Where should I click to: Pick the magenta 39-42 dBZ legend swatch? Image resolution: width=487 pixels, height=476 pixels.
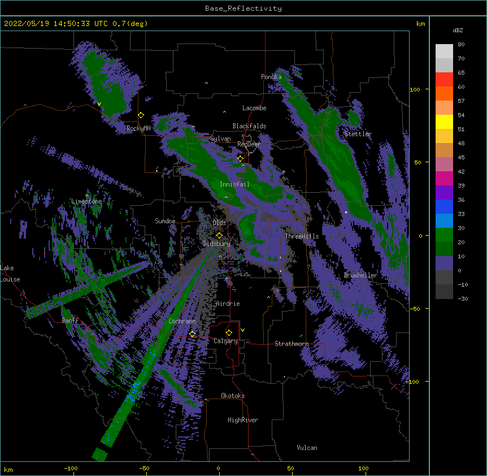(444, 178)
